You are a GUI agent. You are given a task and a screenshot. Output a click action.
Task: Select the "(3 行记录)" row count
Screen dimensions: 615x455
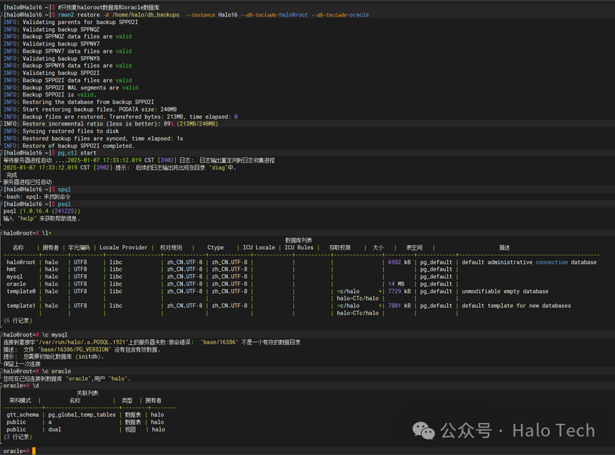(18, 437)
